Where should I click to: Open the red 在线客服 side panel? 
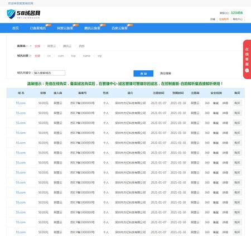click(x=247, y=59)
